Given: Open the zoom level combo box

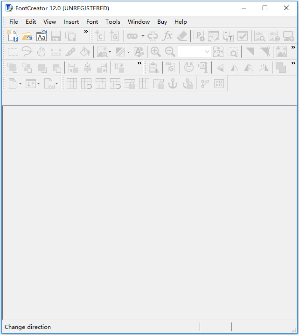Looking at the screenshot, I should click(194, 52).
